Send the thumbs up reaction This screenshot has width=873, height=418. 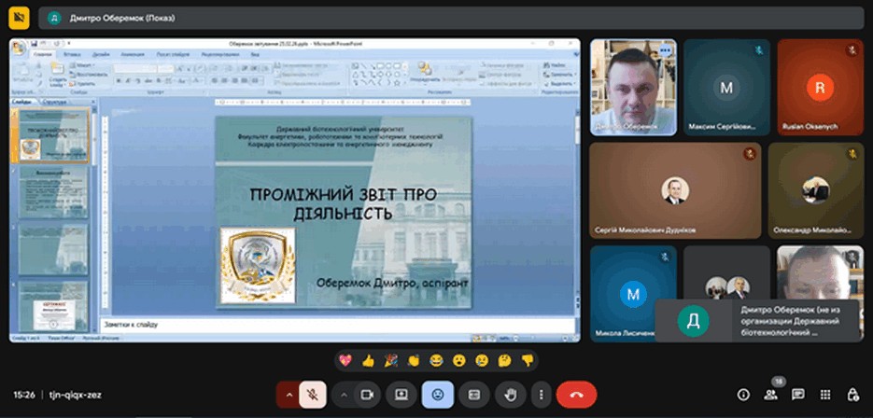pos(368,360)
